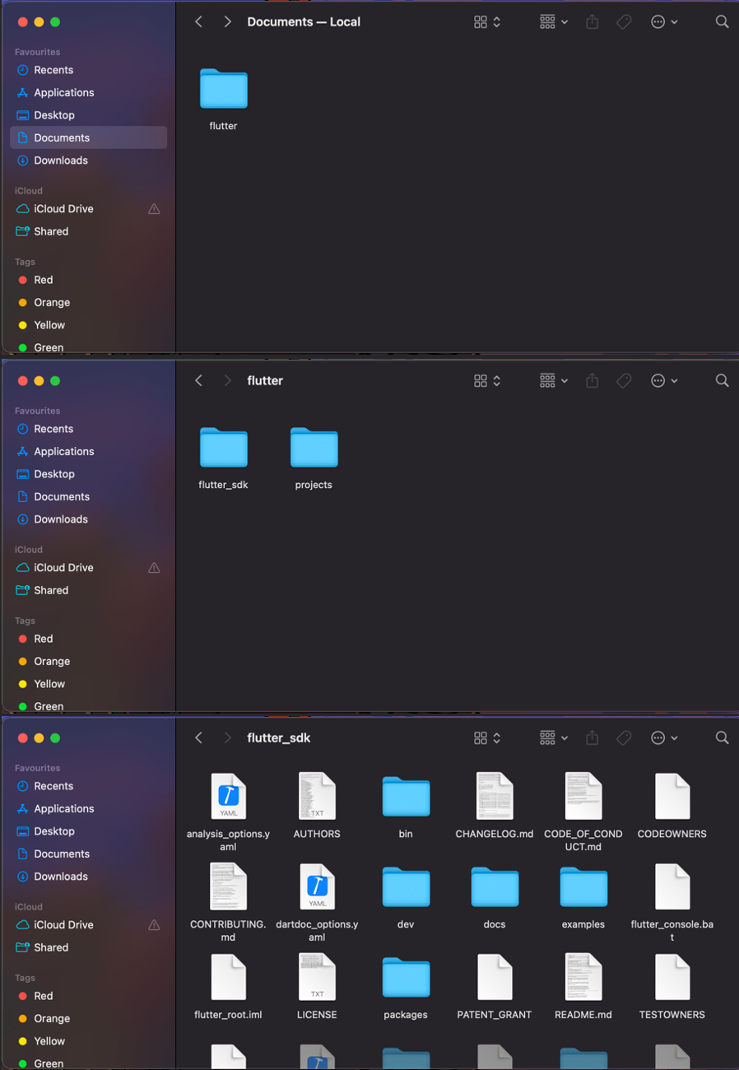Select Applications in Documents window sidebar
The image size is (739, 1070).
(88, 93)
